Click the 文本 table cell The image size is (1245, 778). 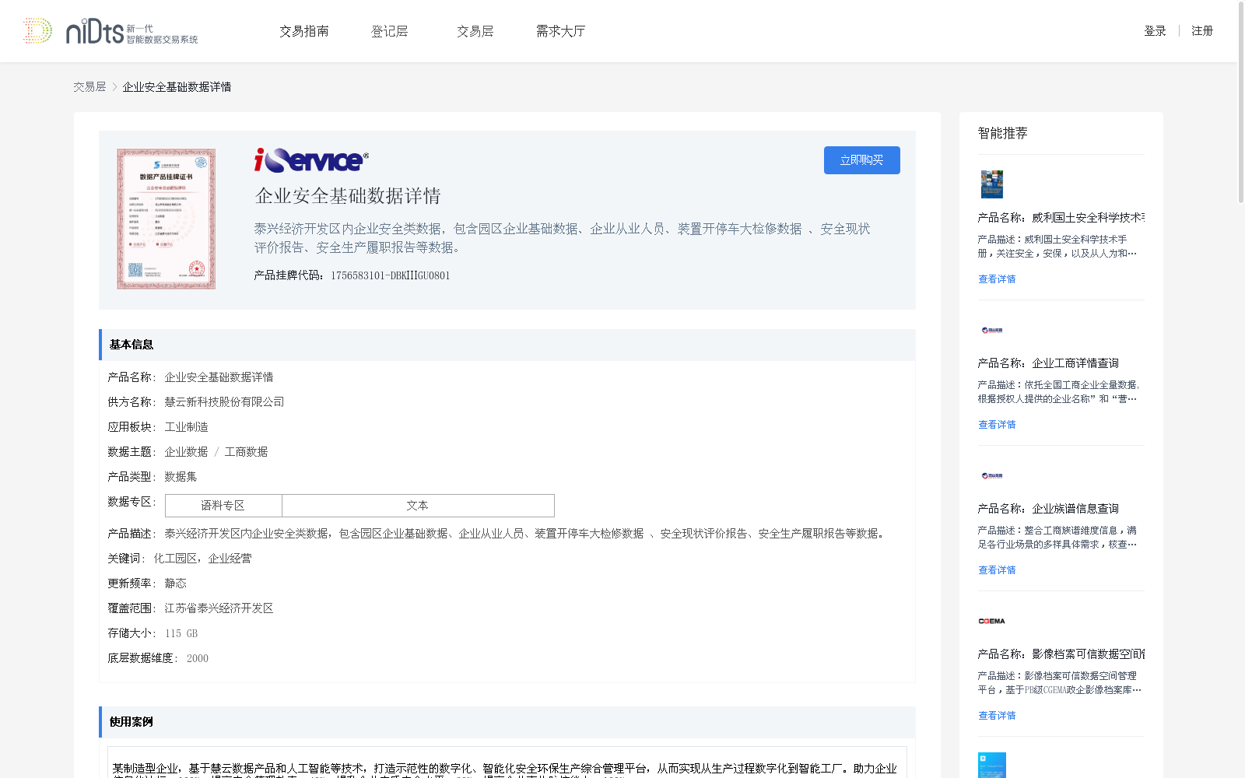click(418, 506)
